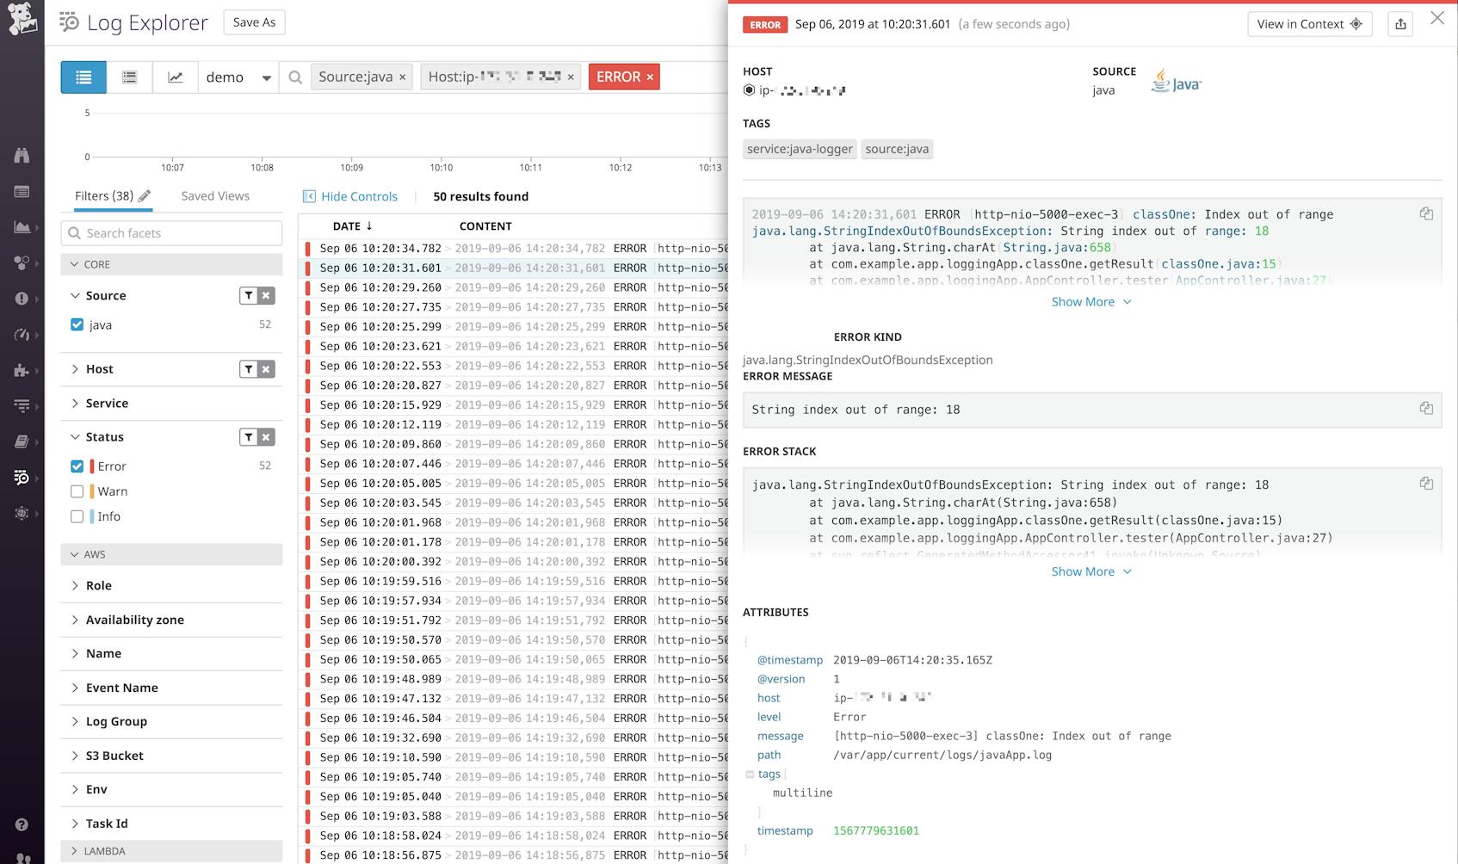This screenshot has width=1458, height=864.
Task: Select the Monitors alert icon in sidebar
Action: click(x=22, y=298)
